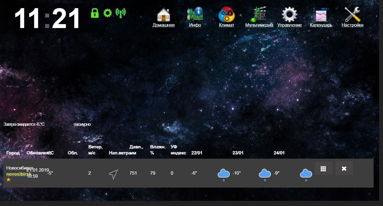Screen dimensions: 383x206
Task: Click the snow cloud icon left of -9°
Action: (x=265, y=175)
